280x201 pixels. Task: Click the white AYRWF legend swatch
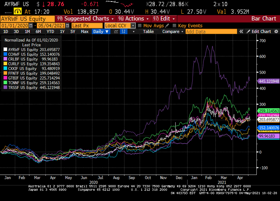pyautogui.click(x=5, y=50)
